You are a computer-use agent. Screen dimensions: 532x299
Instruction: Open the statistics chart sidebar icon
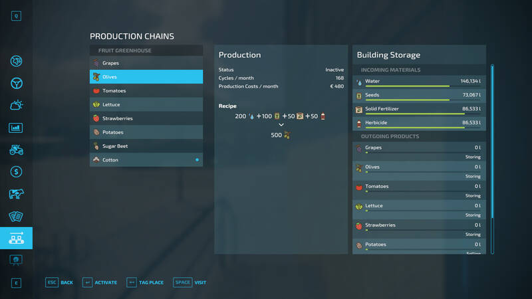[x=16, y=128]
